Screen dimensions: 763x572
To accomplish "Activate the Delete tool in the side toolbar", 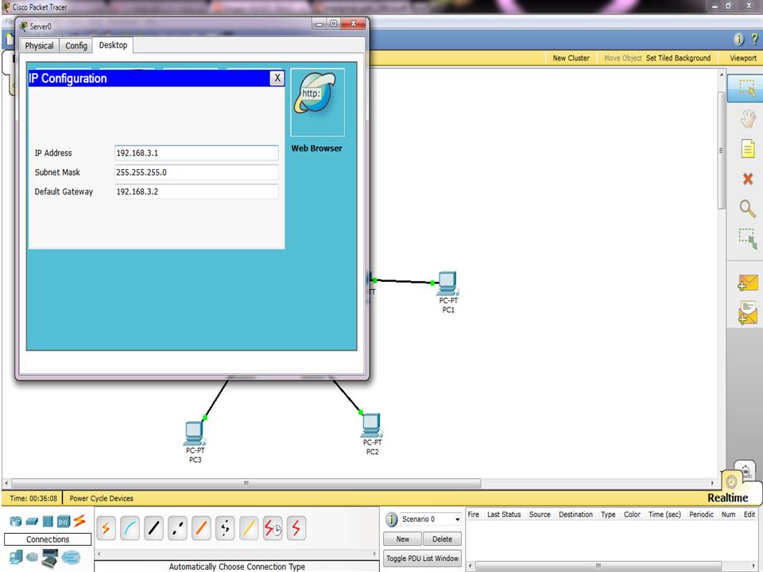I will 747,179.
